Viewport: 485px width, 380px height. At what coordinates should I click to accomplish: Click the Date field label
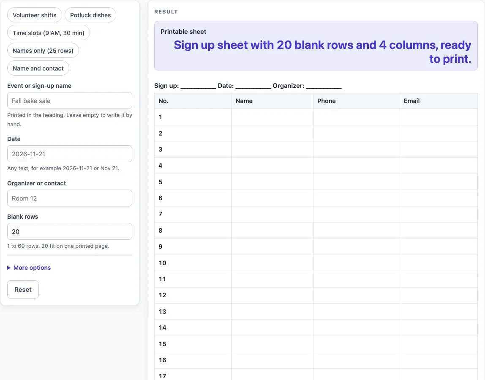14,139
